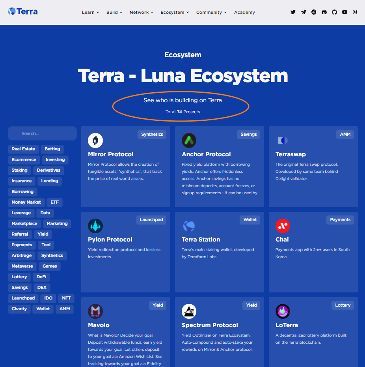The width and height of the screenshot is (365, 367).
Task: Open the GitHub icon in the header
Action: pyautogui.click(x=334, y=12)
